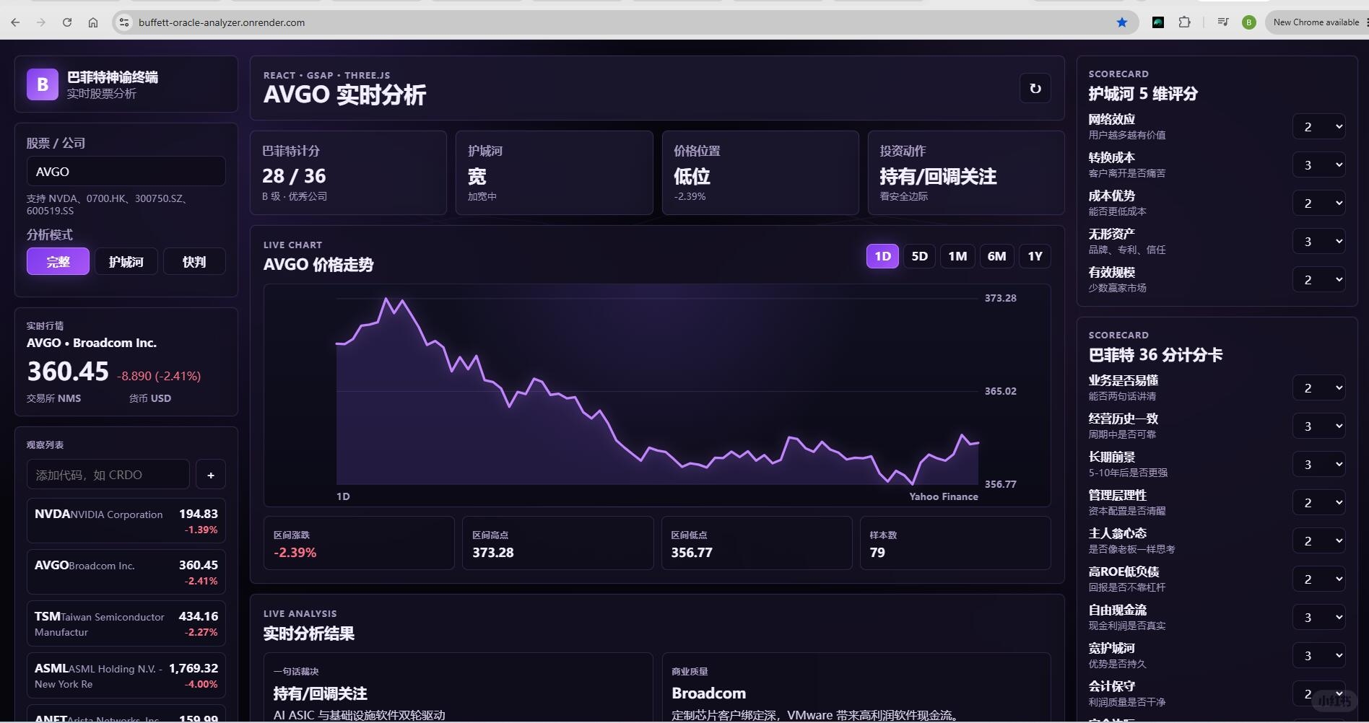Viewport: 1369px width, 723px height.
Task: Click the AVGO 价格走势 chart heading
Action: [x=318, y=265]
